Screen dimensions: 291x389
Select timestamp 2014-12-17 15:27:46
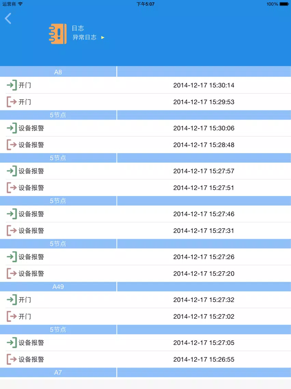204,214
